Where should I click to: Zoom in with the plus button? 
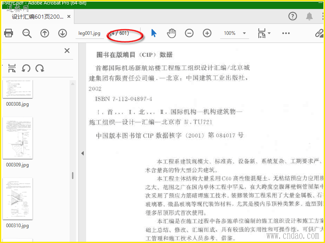207,33
